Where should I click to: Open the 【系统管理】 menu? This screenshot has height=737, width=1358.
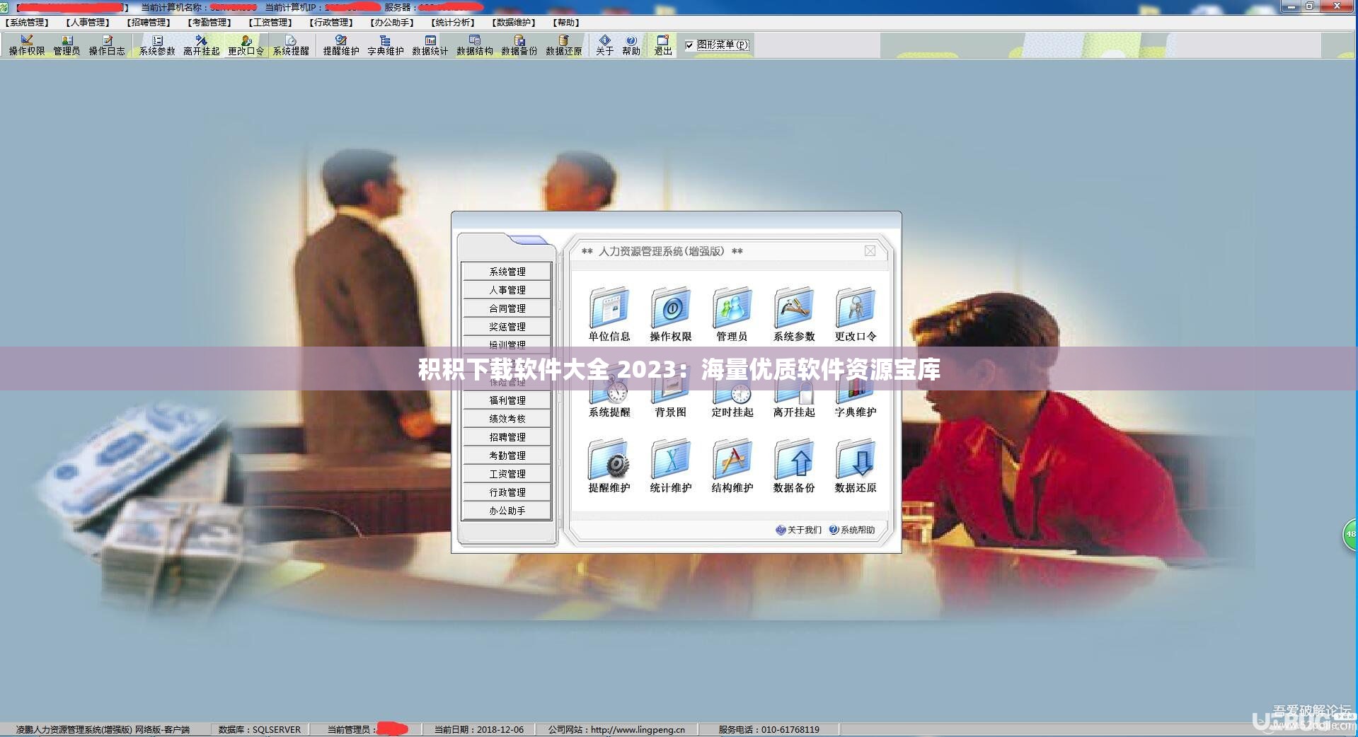pos(28,23)
